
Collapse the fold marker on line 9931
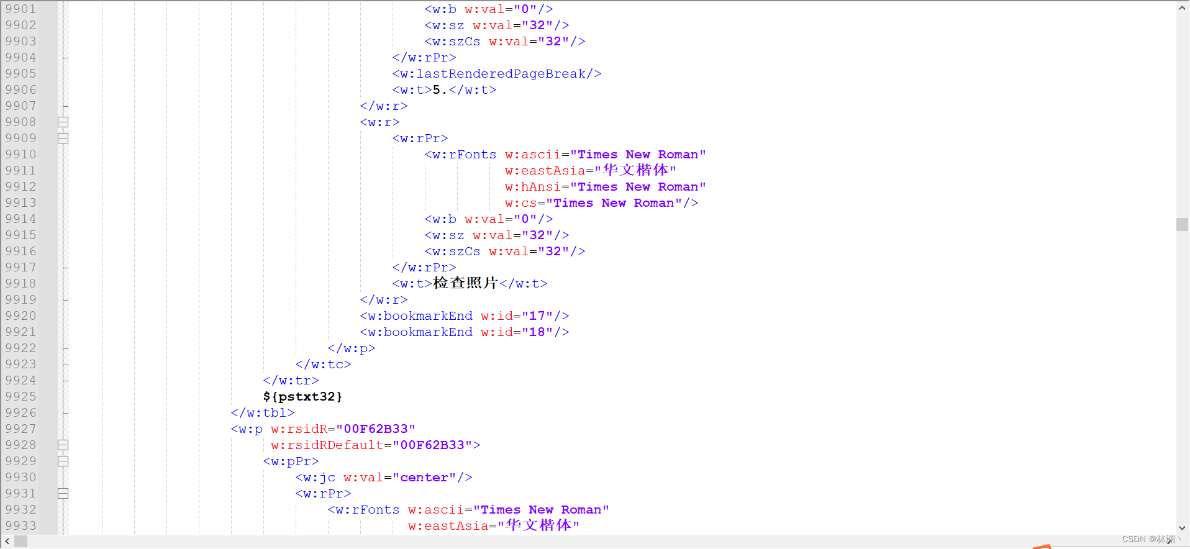pos(63,494)
